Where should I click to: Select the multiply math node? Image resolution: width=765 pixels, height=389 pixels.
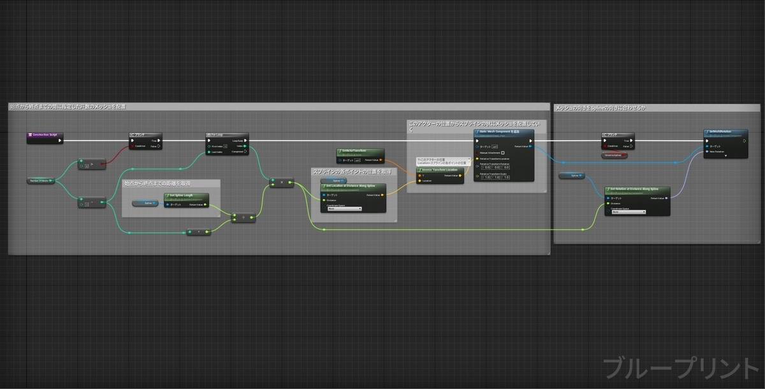tap(282, 182)
